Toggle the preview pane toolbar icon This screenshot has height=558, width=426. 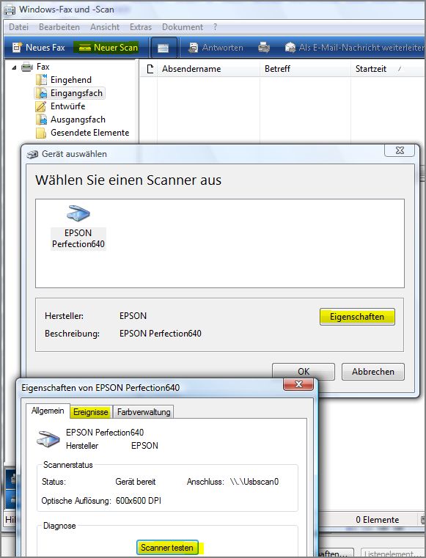[x=164, y=48]
